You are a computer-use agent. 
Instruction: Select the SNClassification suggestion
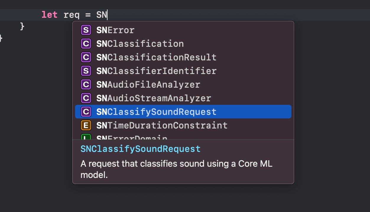[140, 44]
